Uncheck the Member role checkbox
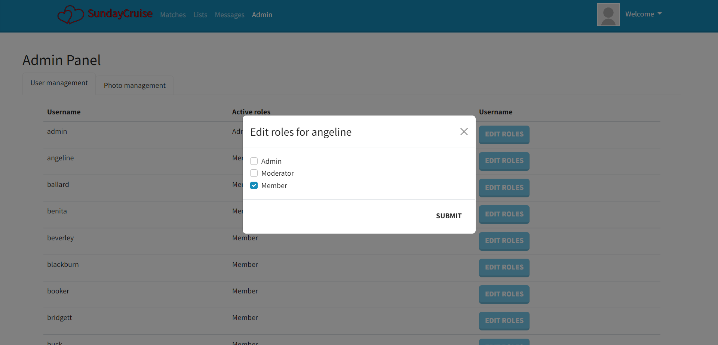The height and width of the screenshot is (345, 718). tap(254, 185)
